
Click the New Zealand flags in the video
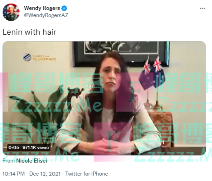click(x=151, y=73)
